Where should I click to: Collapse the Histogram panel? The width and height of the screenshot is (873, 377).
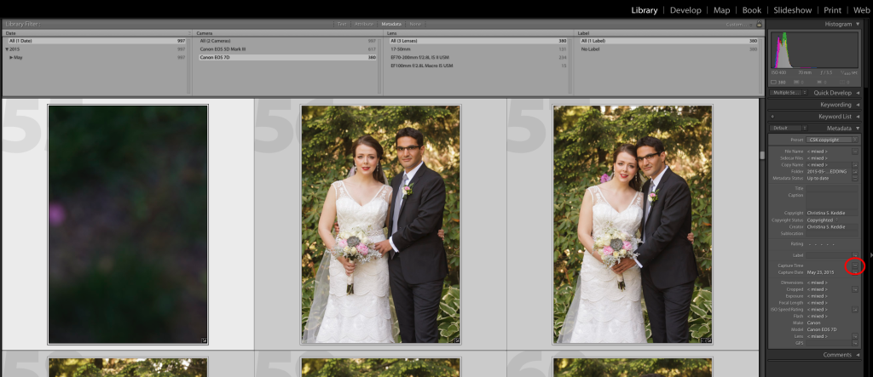[858, 24]
